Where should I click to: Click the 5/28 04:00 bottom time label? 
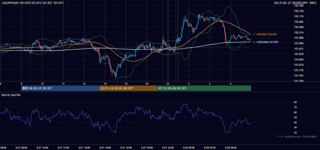coord(231,148)
